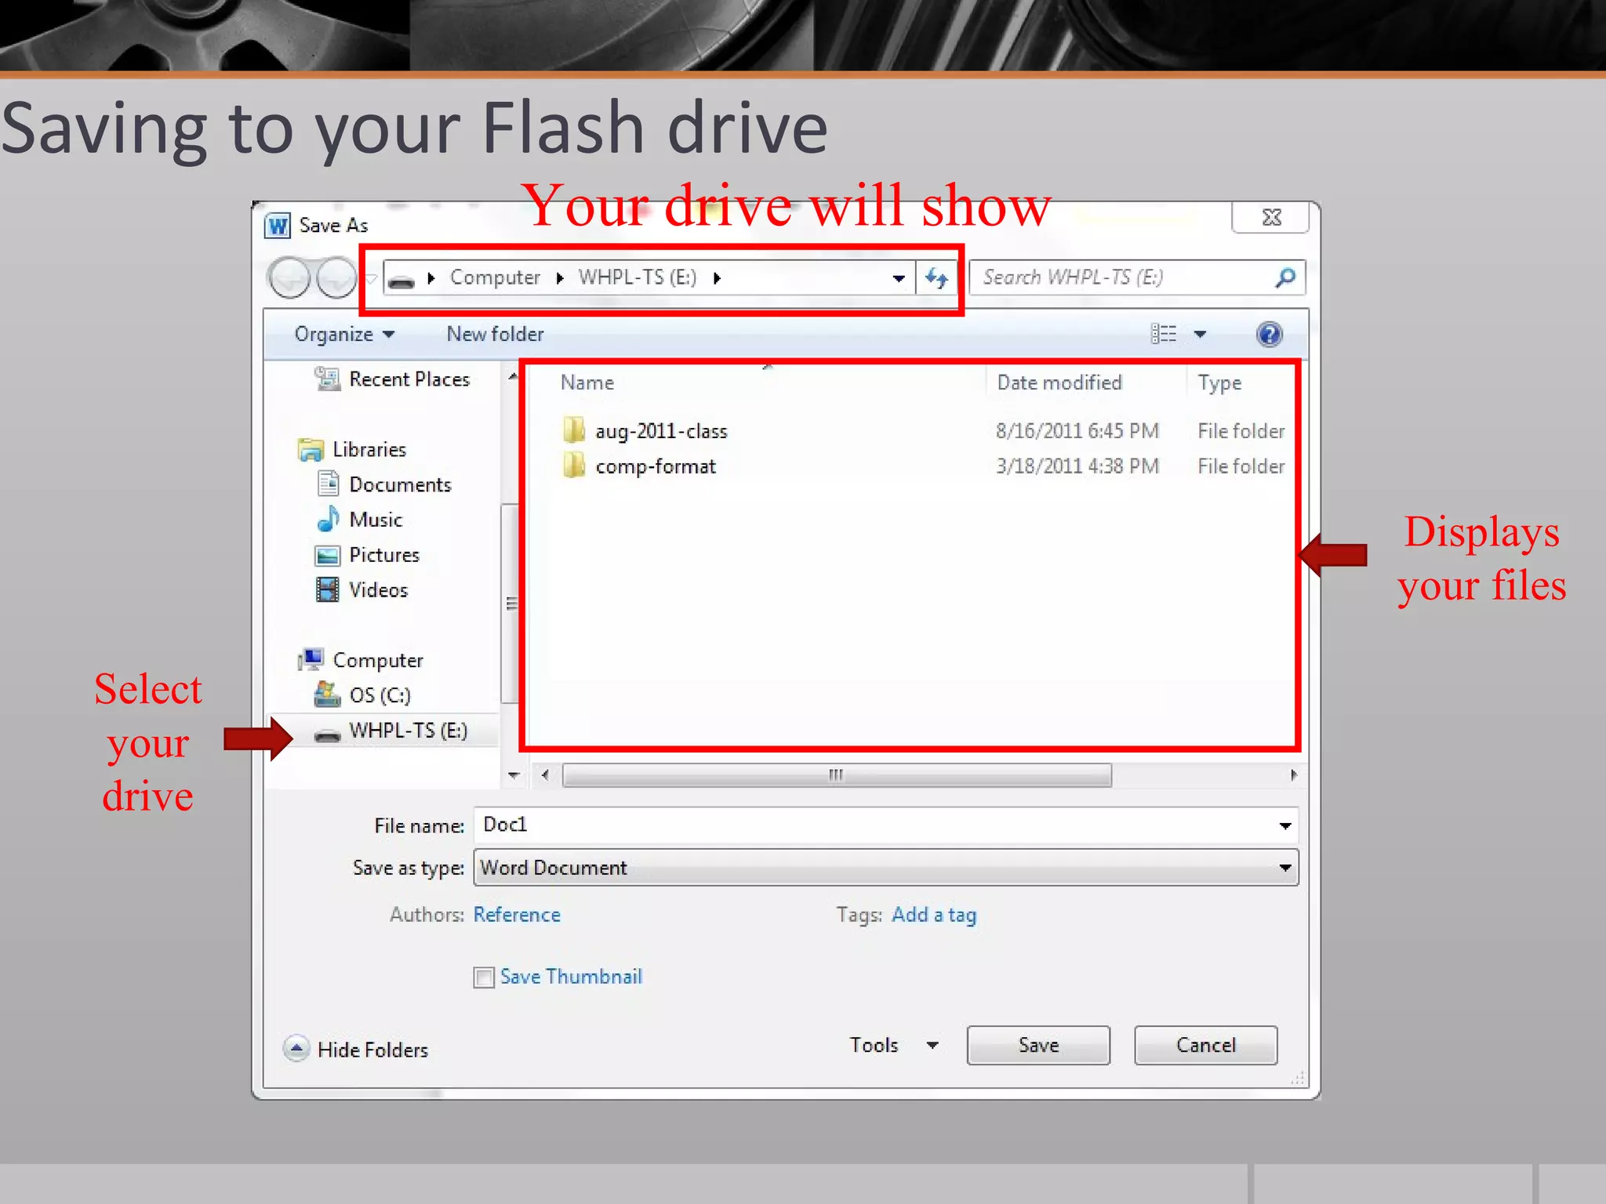
Task: Select the comp-format folder
Action: pyautogui.click(x=655, y=466)
